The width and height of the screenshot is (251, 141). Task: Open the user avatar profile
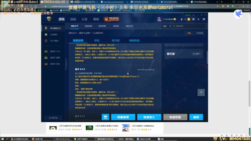(x=159, y=19)
